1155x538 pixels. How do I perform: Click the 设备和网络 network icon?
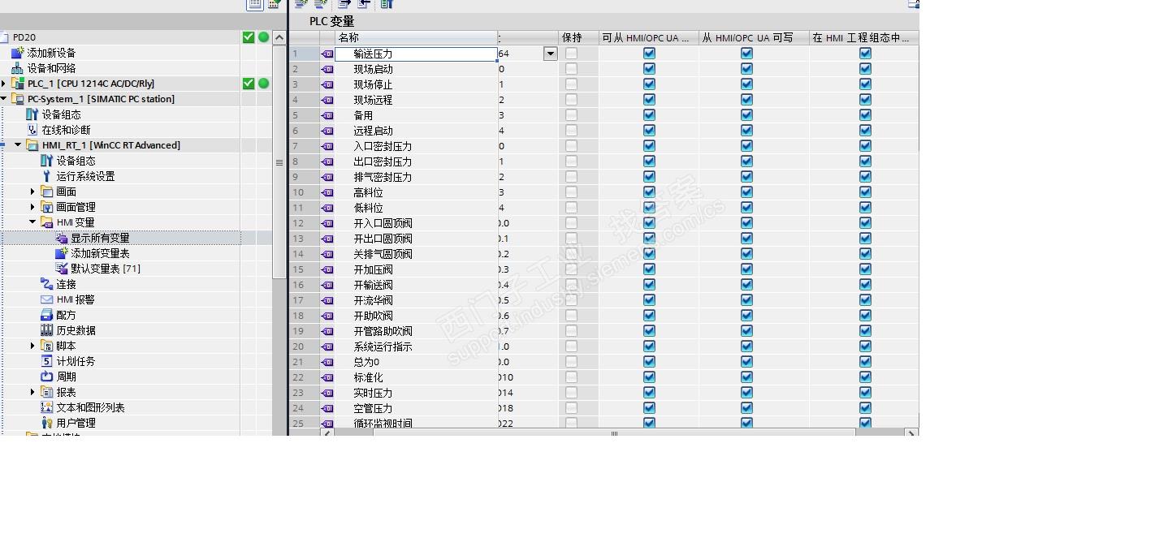pyautogui.click(x=18, y=68)
